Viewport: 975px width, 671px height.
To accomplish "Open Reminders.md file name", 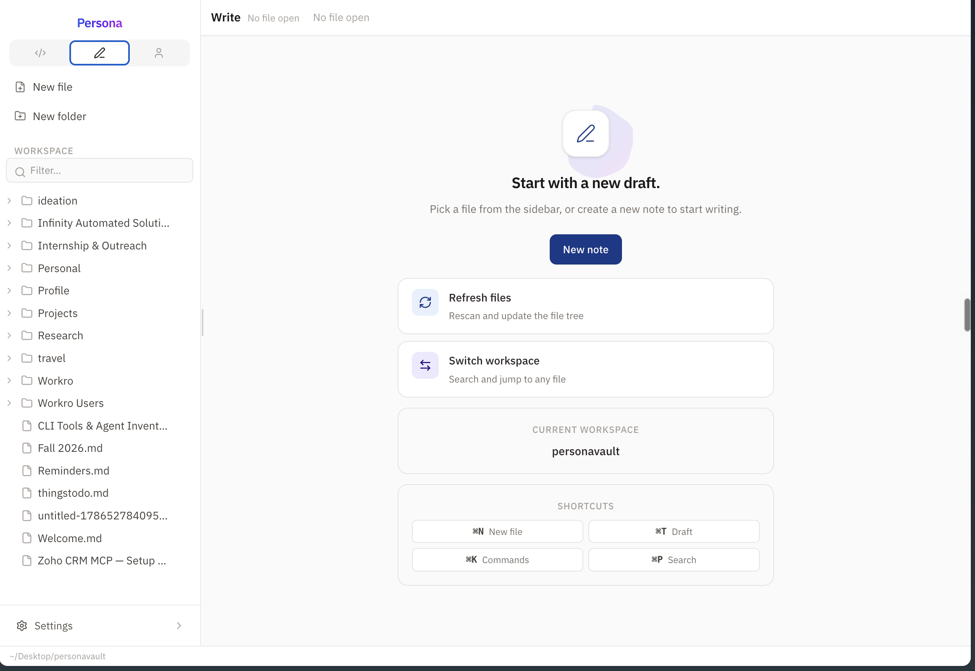I will point(74,471).
